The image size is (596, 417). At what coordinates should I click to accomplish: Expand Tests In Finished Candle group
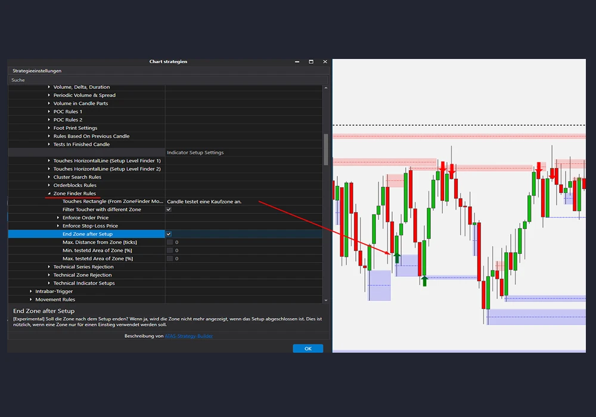pos(49,144)
